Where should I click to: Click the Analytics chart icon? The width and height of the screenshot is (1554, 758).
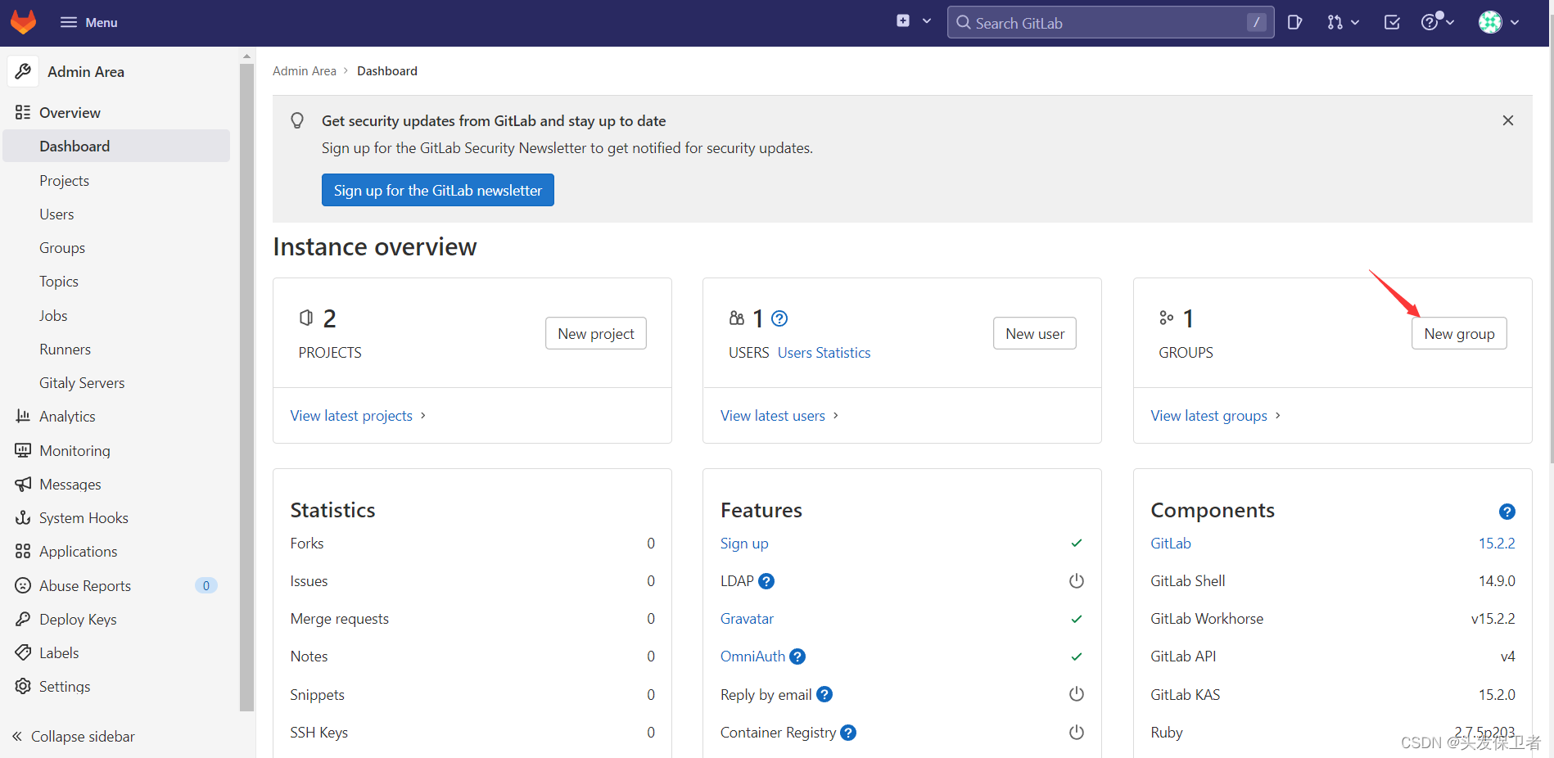click(x=23, y=416)
